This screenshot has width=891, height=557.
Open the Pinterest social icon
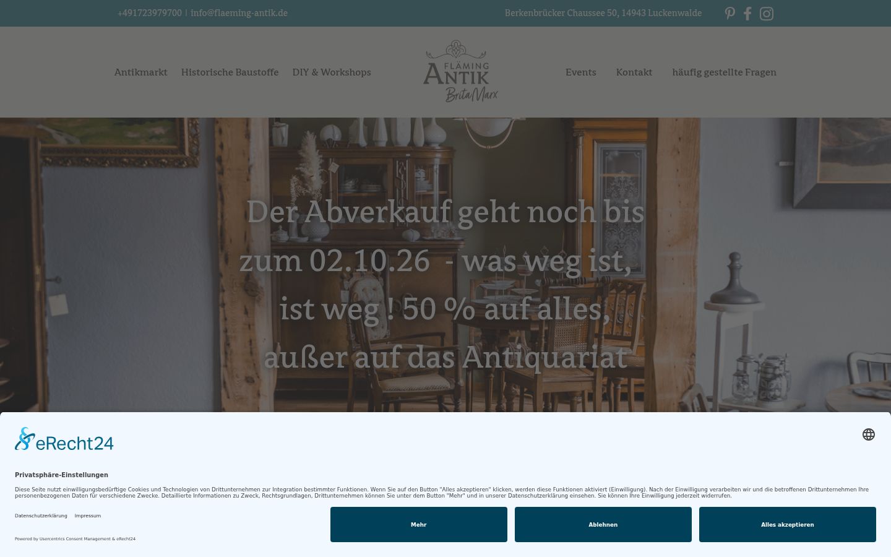coord(730,14)
